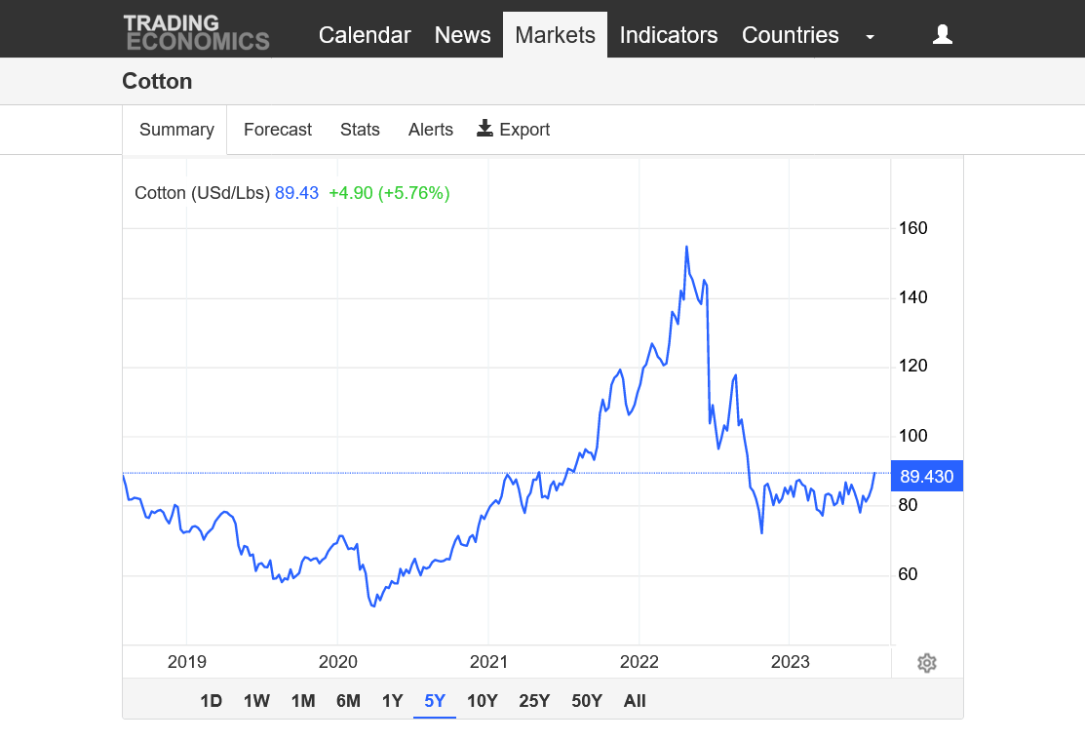1085x741 pixels.
Task: Select the All time range
Action: pyautogui.click(x=635, y=701)
